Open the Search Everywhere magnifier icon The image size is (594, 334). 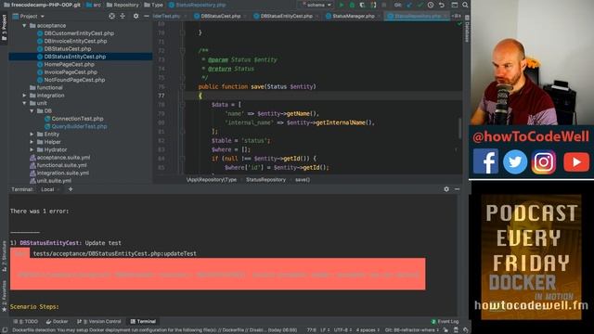click(465, 5)
